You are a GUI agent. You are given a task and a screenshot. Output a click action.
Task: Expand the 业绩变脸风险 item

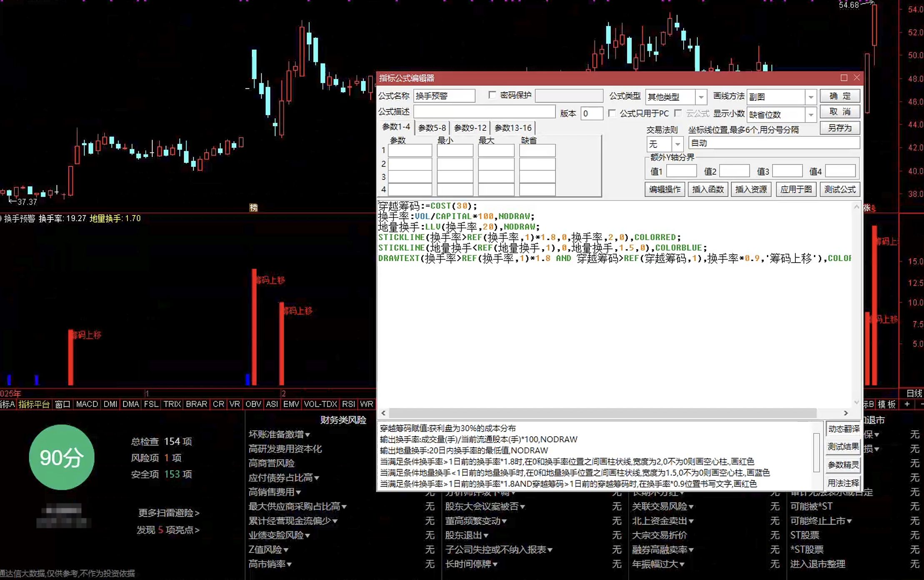(279, 535)
